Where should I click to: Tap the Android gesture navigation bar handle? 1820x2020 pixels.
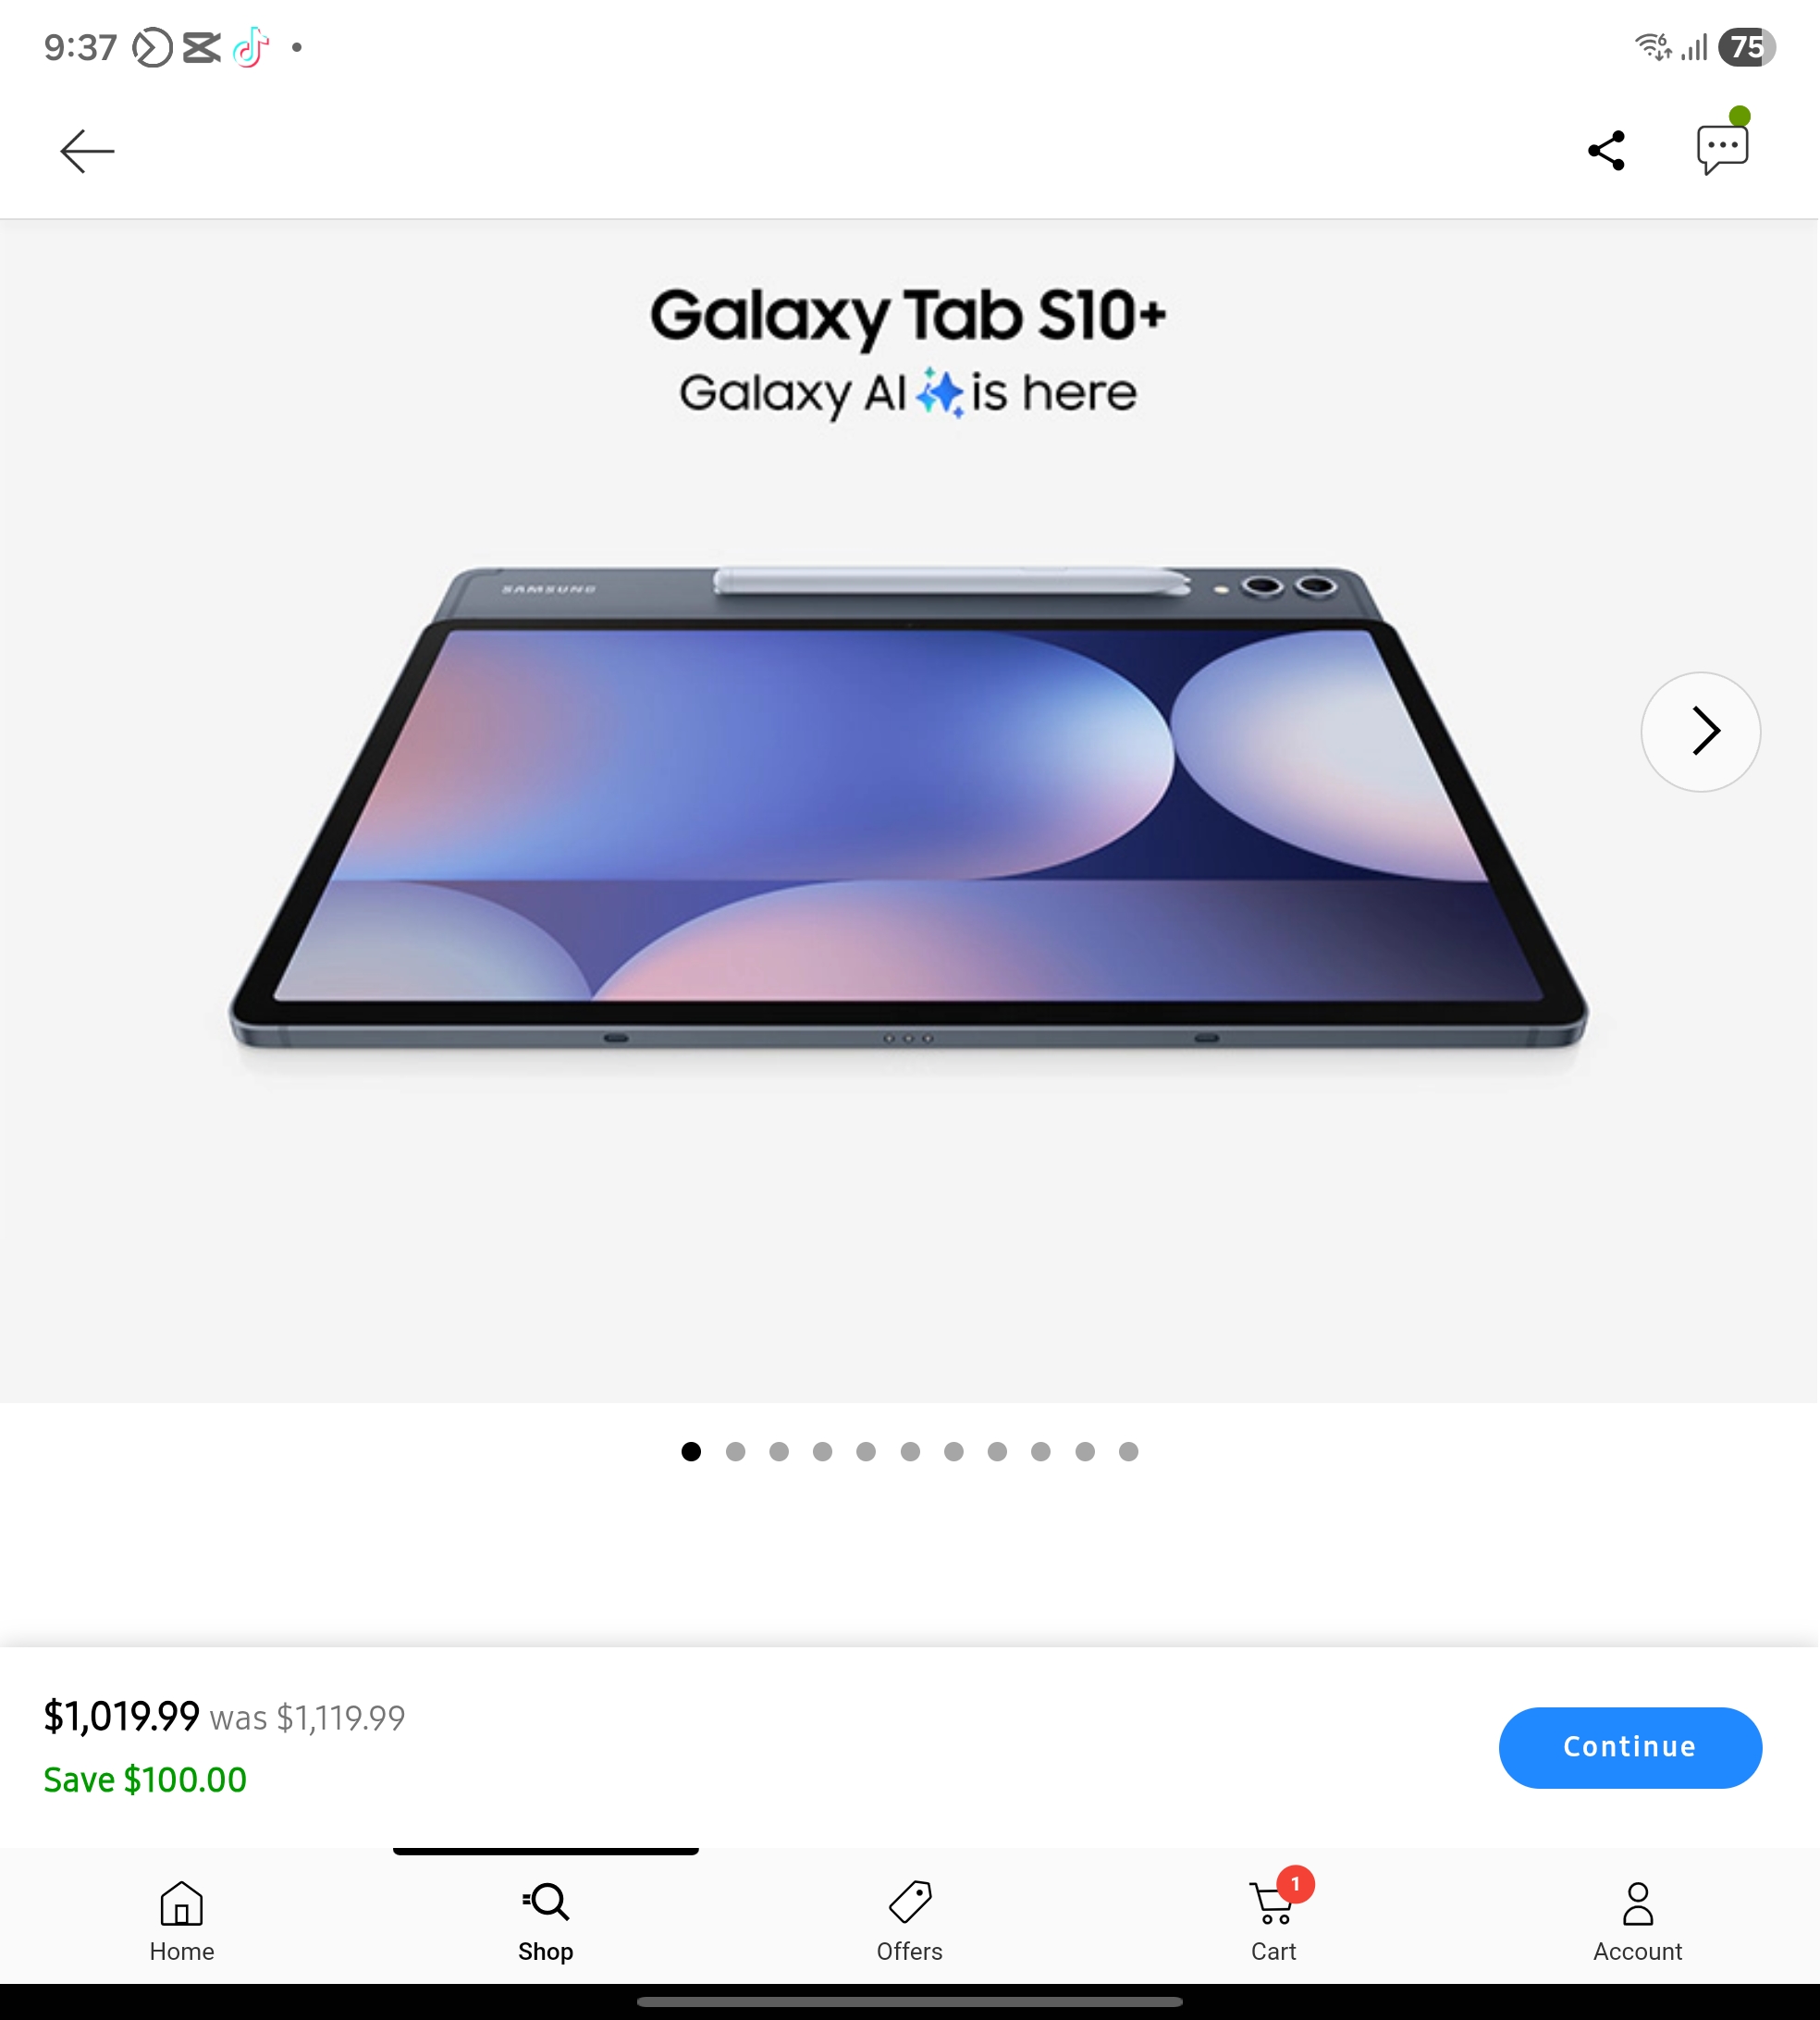pyautogui.click(x=909, y=2002)
